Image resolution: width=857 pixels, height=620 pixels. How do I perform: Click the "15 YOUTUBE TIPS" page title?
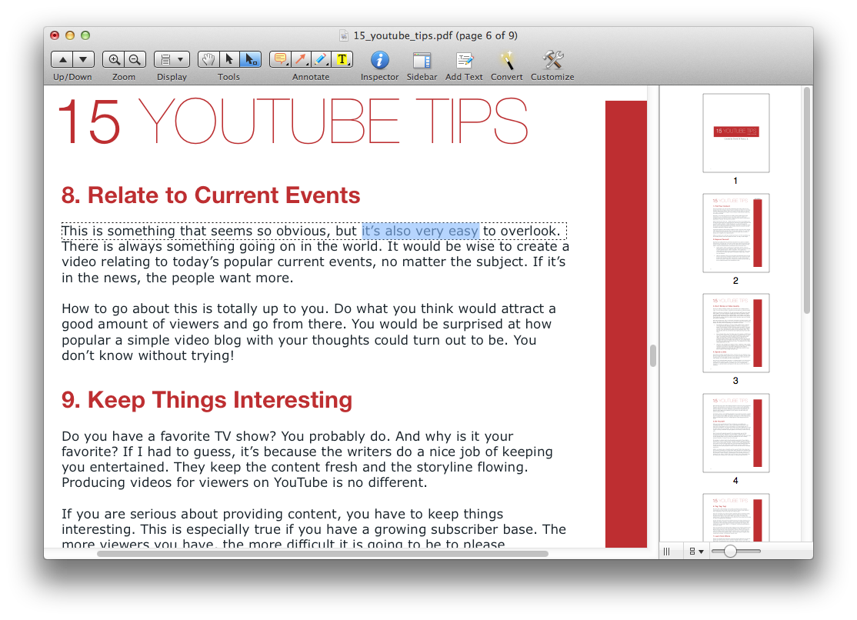tap(293, 122)
